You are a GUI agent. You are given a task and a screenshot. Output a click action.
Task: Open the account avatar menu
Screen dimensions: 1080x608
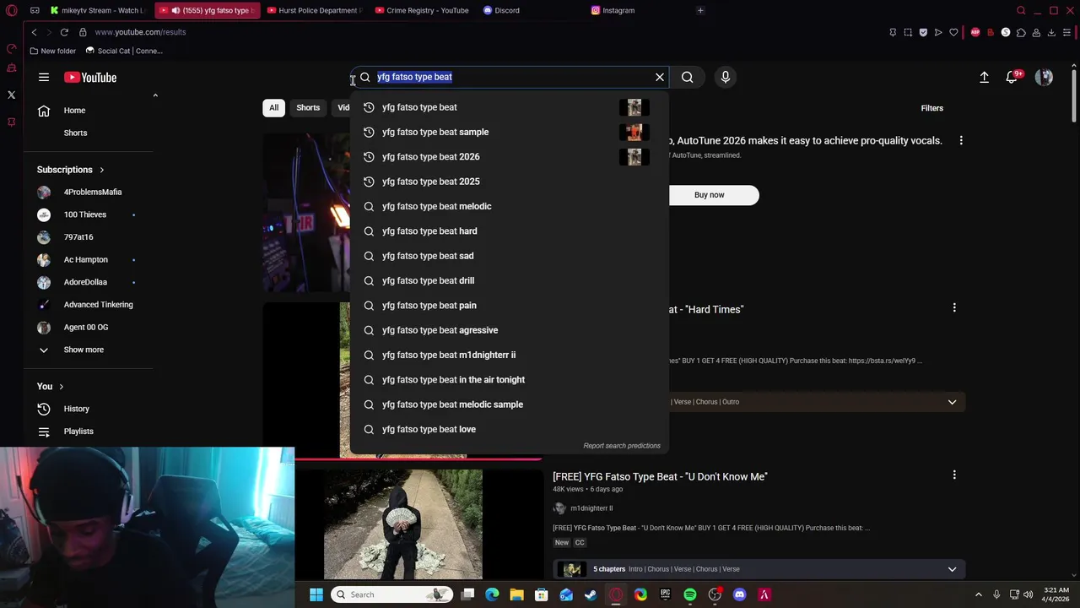pos(1045,77)
